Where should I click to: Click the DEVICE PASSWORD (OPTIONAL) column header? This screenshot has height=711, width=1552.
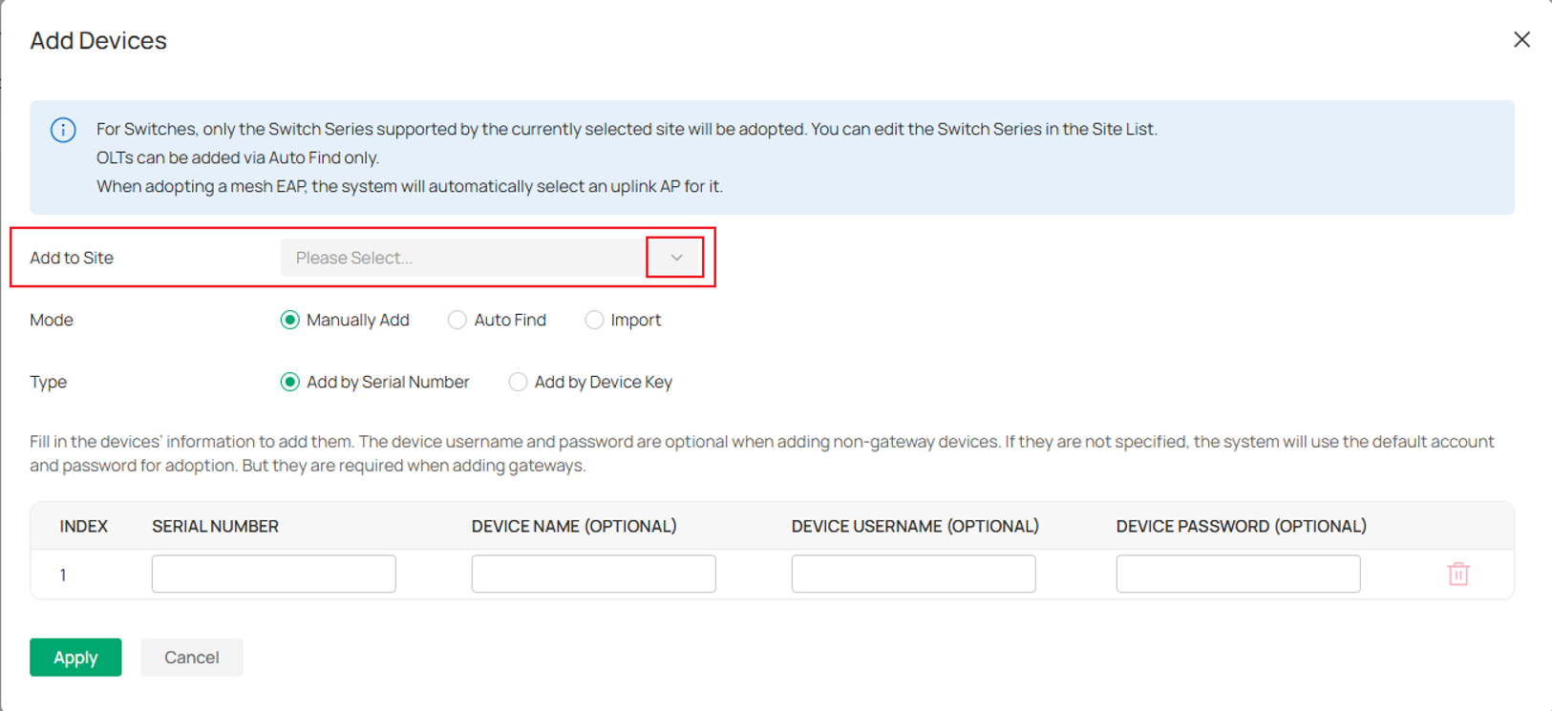[x=1242, y=526]
